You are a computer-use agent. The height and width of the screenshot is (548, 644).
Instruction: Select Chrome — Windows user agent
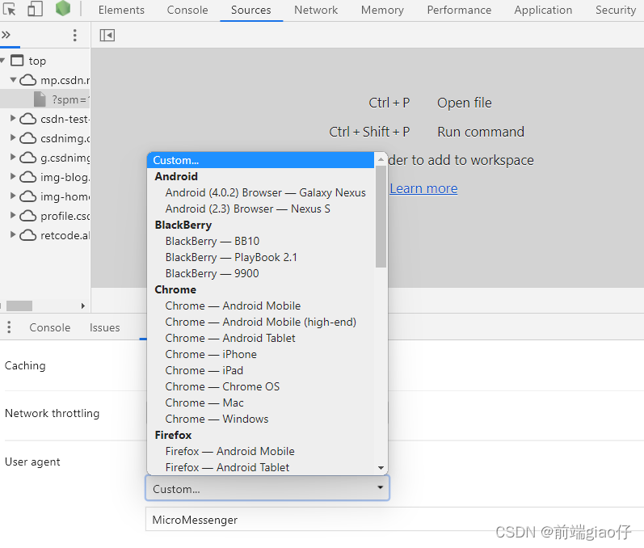click(260, 419)
